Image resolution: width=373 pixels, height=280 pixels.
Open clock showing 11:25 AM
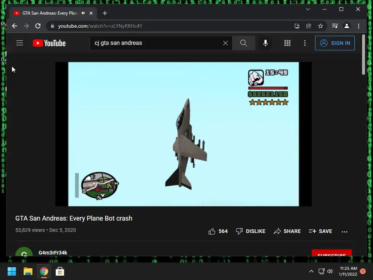pos(348,271)
